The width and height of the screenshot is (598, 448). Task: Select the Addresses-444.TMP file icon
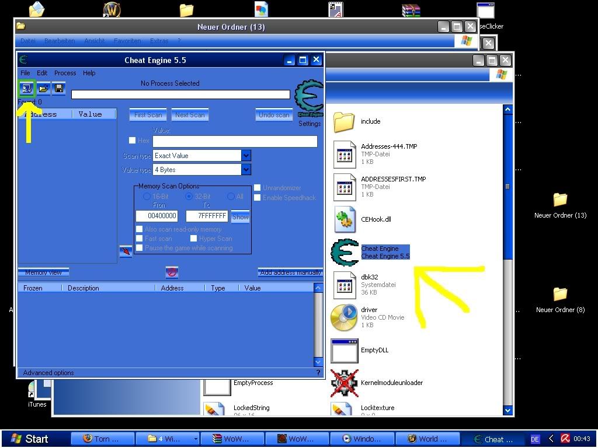tap(345, 154)
